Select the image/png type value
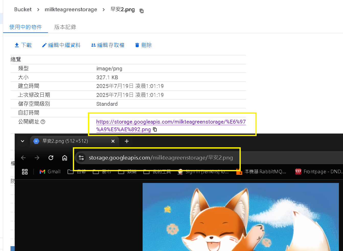Viewport: 343px width, 251px height. click(109, 69)
